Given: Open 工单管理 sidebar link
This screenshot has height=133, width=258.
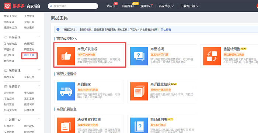Looking at the screenshot, I should (29, 16).
